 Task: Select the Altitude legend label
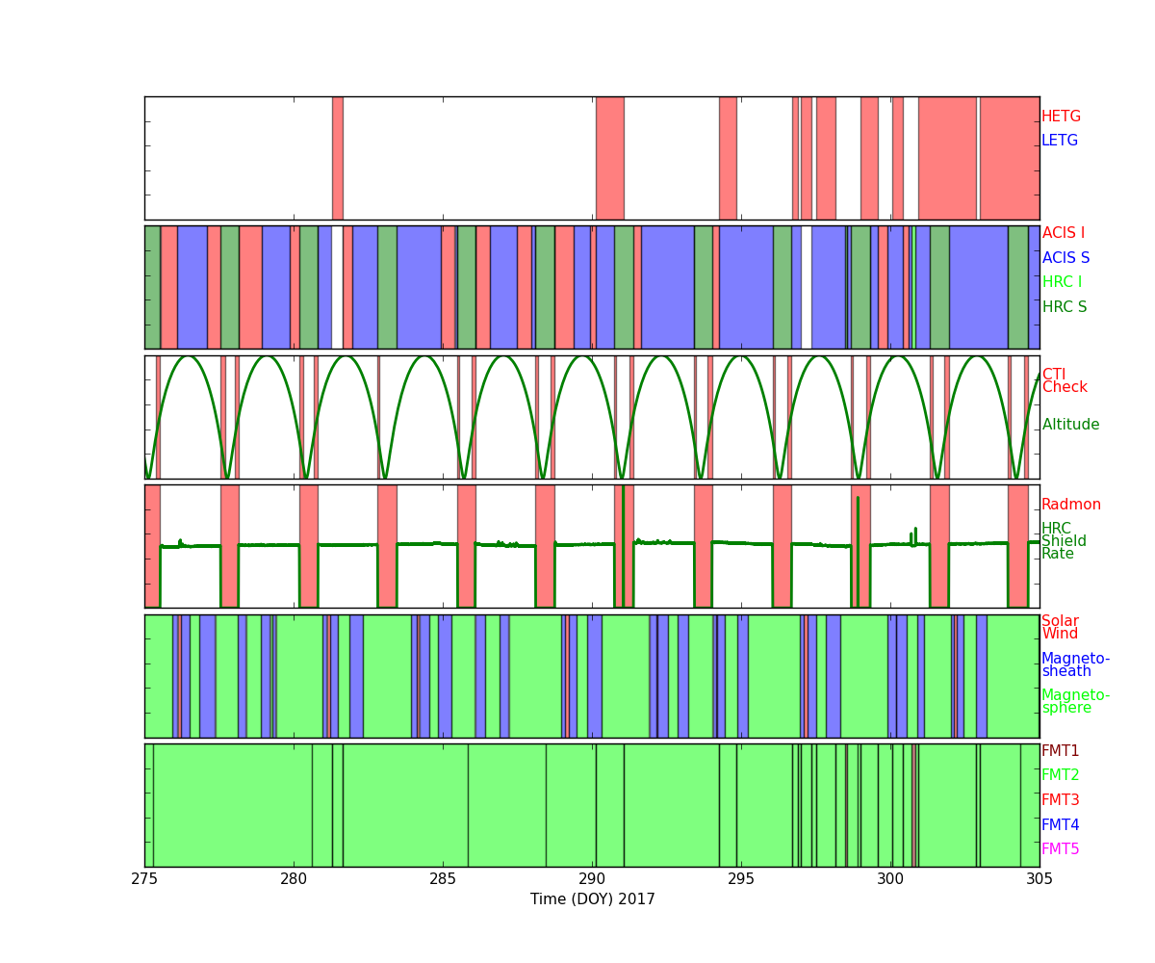click(x=1070, y=425)
